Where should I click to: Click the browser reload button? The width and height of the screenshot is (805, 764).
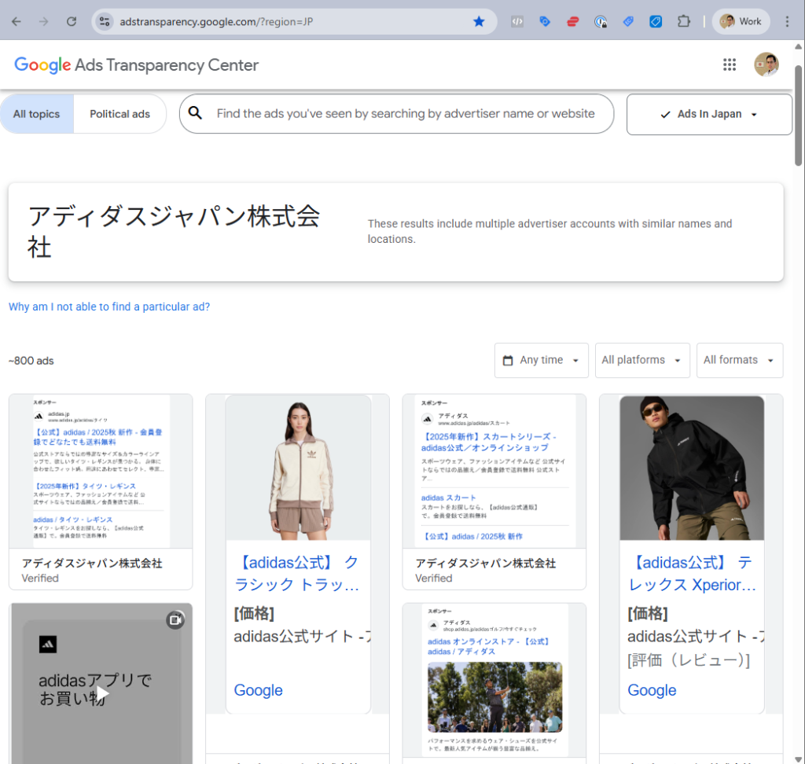pyautogui.click(x=72, y=21)
